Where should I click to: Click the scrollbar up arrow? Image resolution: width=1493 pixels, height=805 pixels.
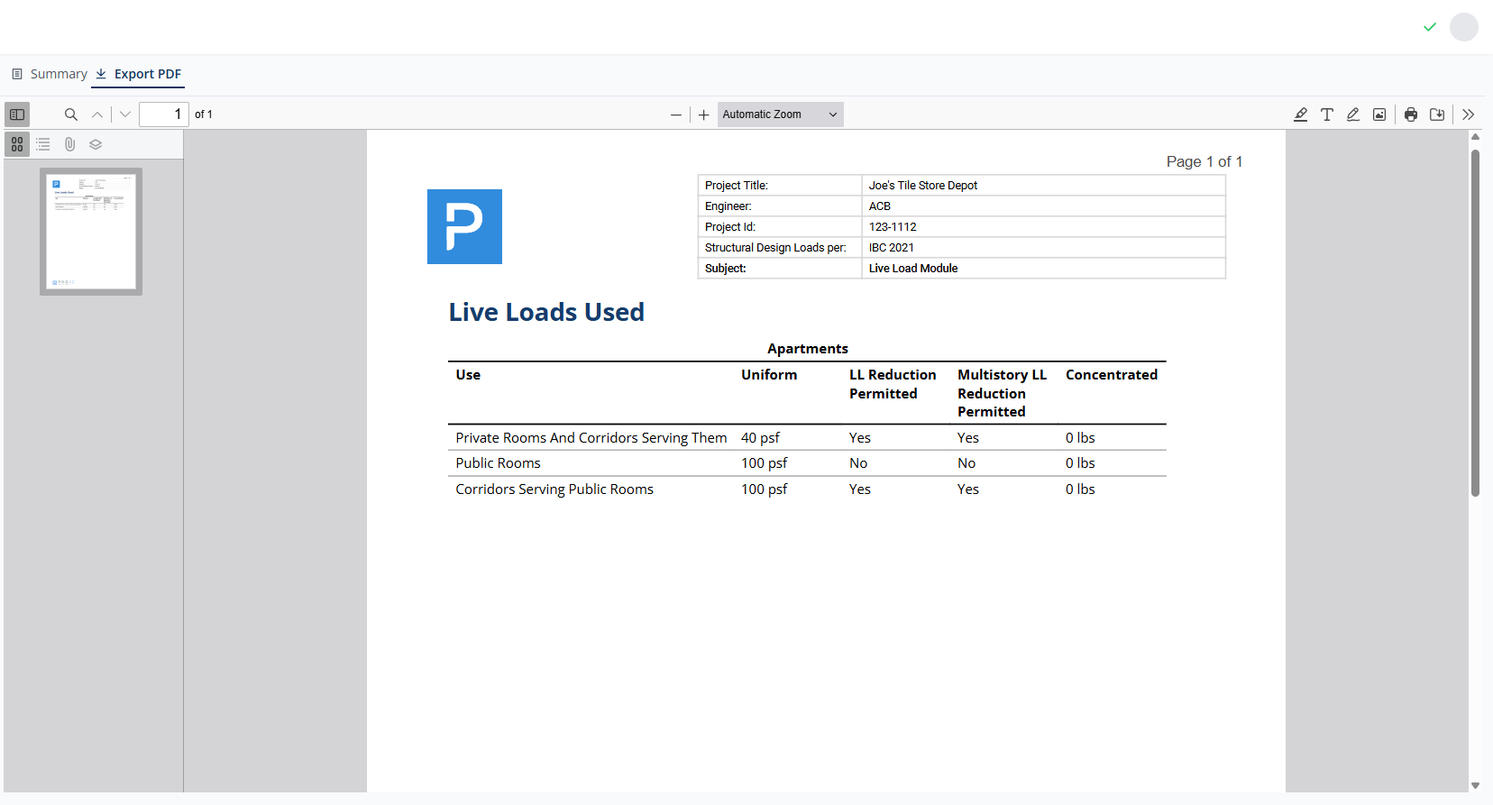click(1475, 137)
